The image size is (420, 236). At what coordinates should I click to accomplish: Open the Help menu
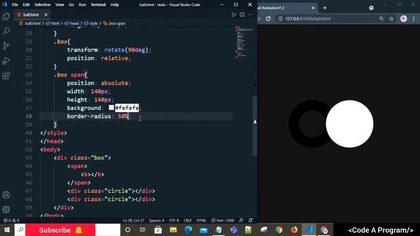click(115, 5)
